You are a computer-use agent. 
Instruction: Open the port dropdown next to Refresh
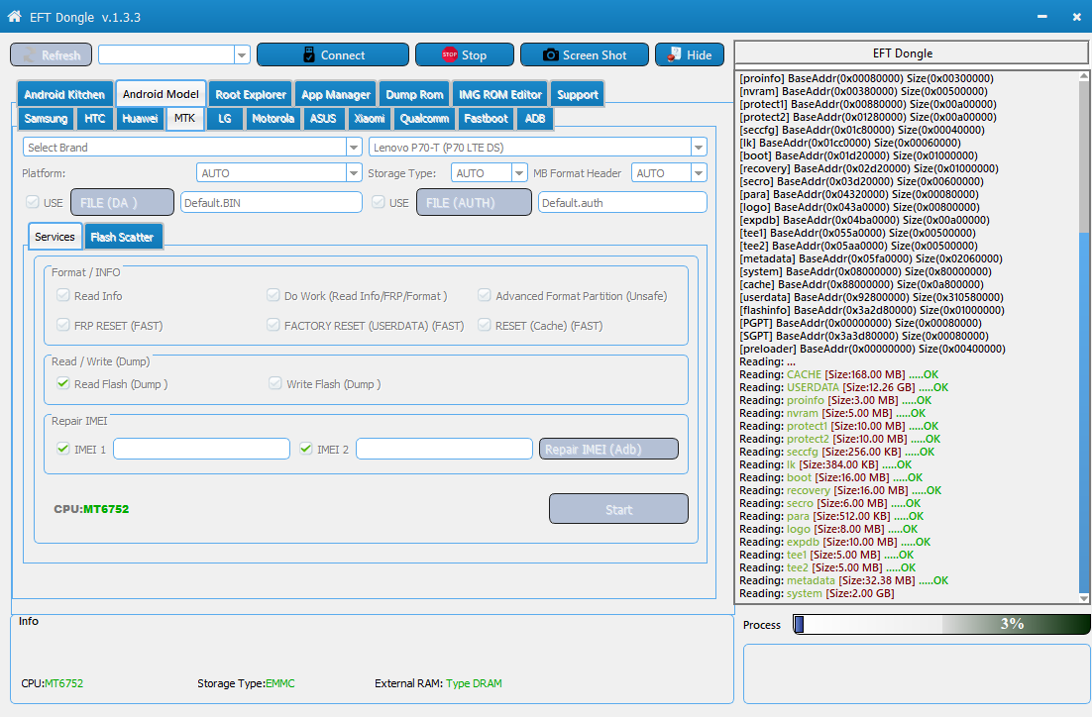coord(242,55)
